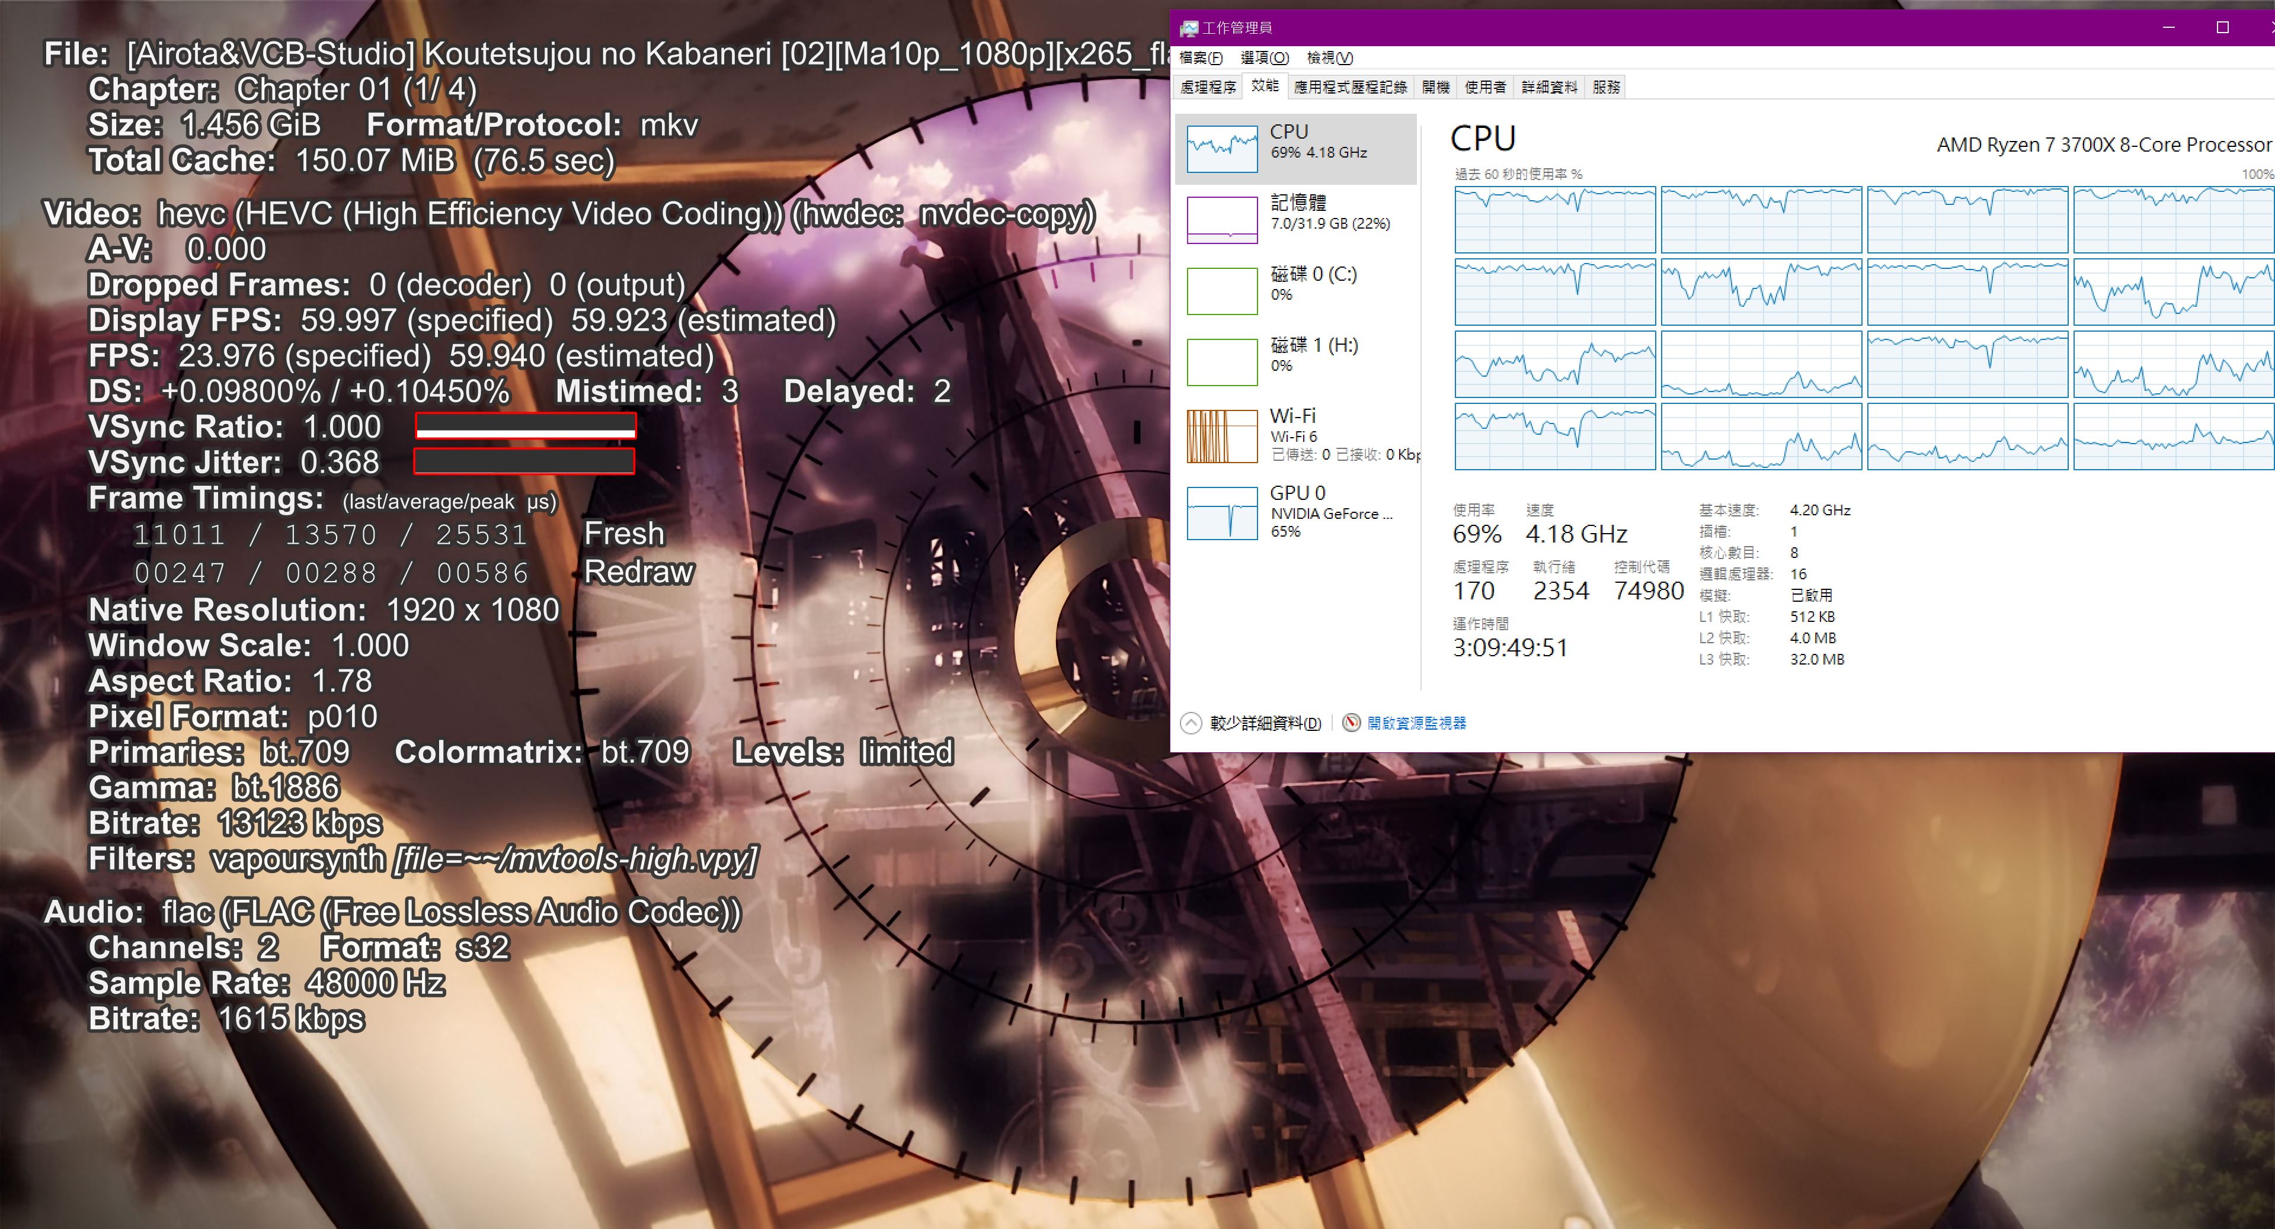2275x1229 pixels.
Task: Select 磁碟 0 (C:) in the sidebar
Action: click(x=1295, y=290)
